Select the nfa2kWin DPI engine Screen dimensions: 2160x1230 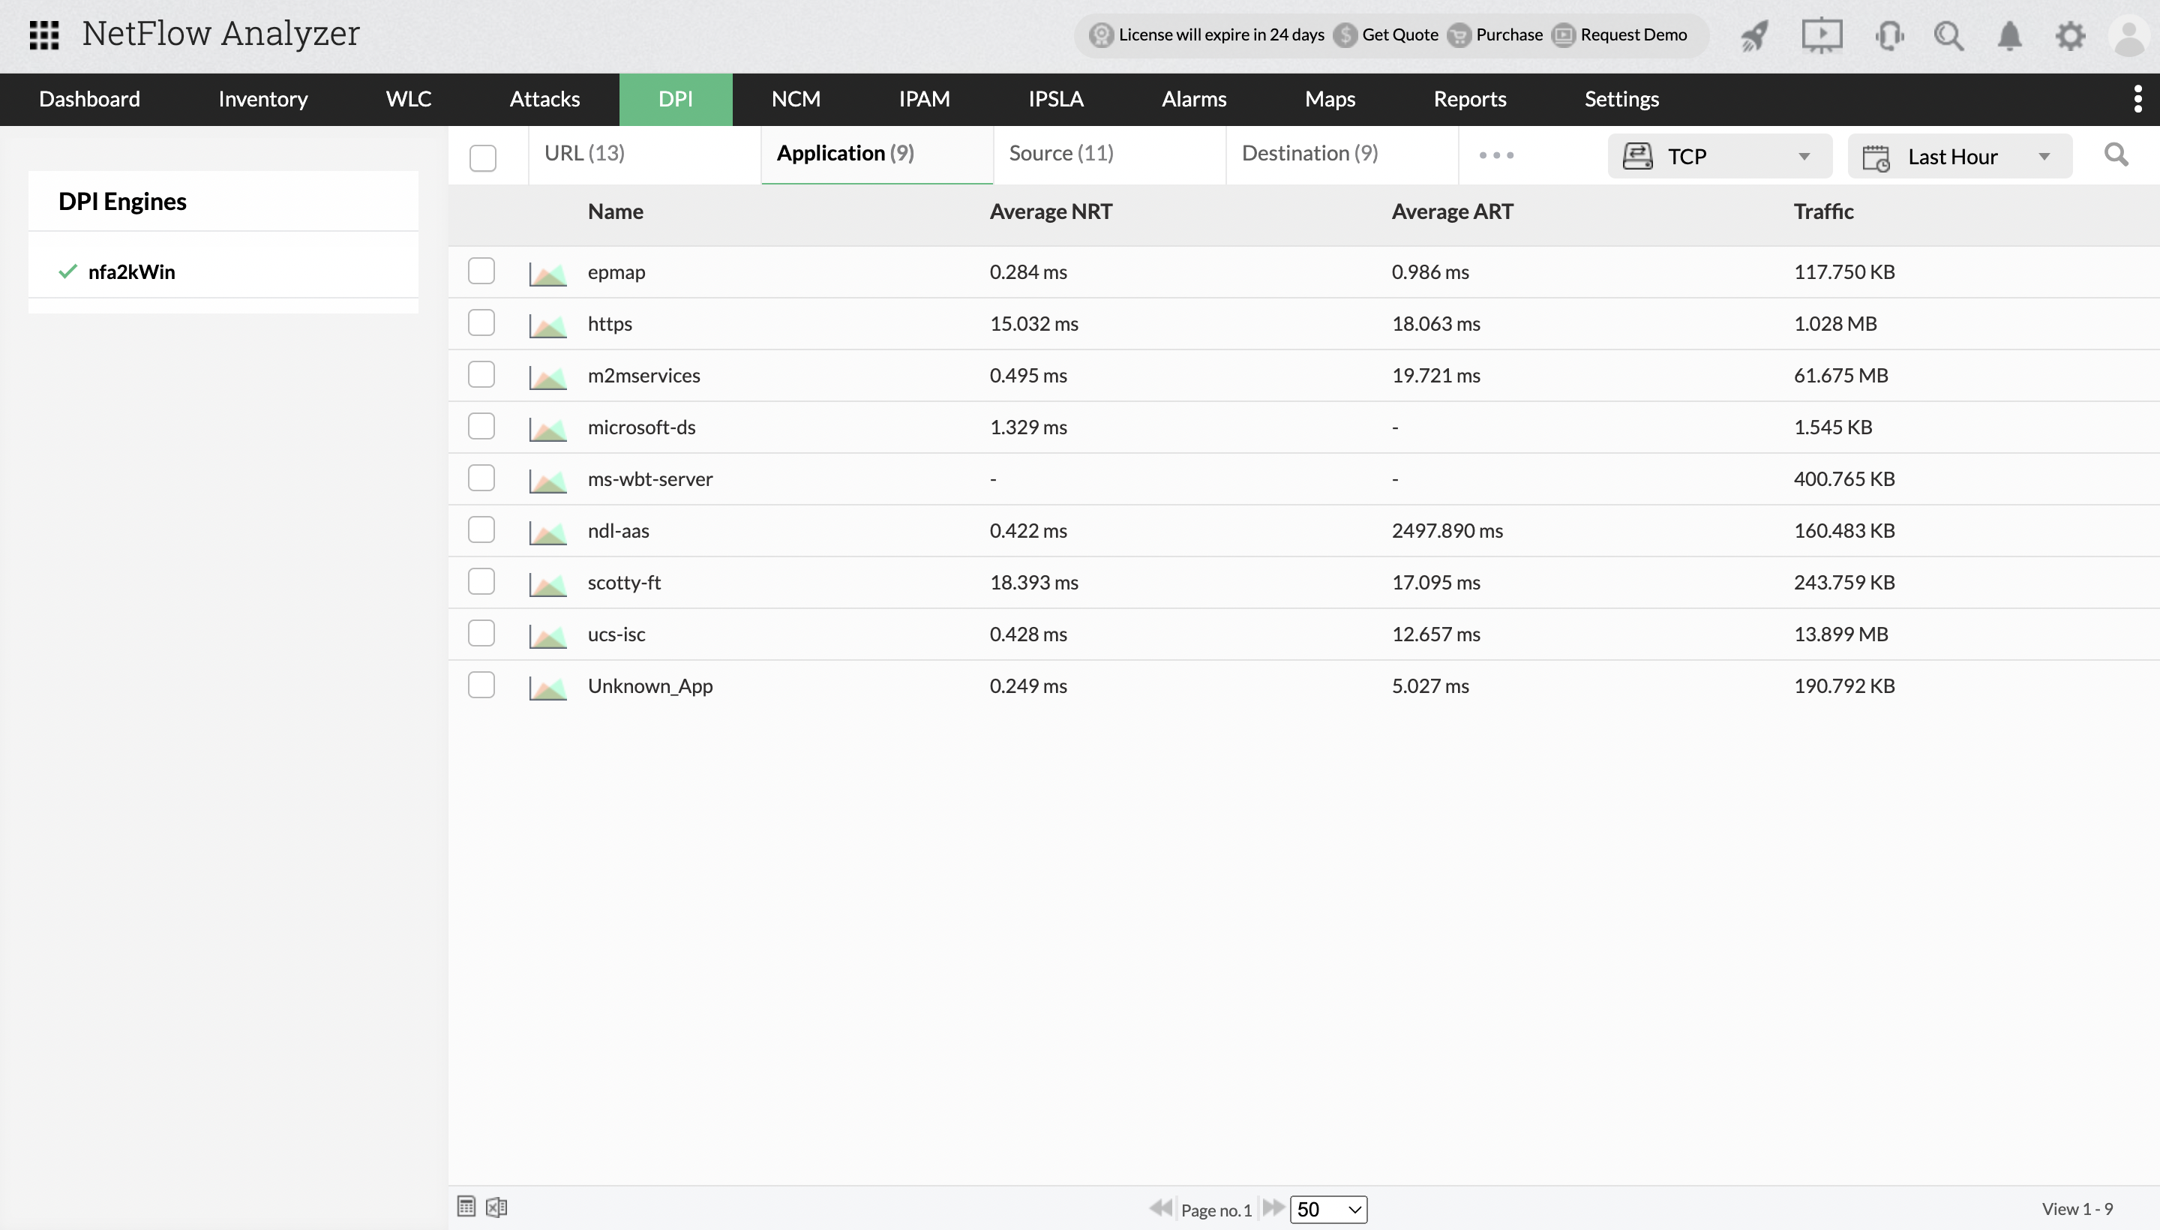point(132,272)
